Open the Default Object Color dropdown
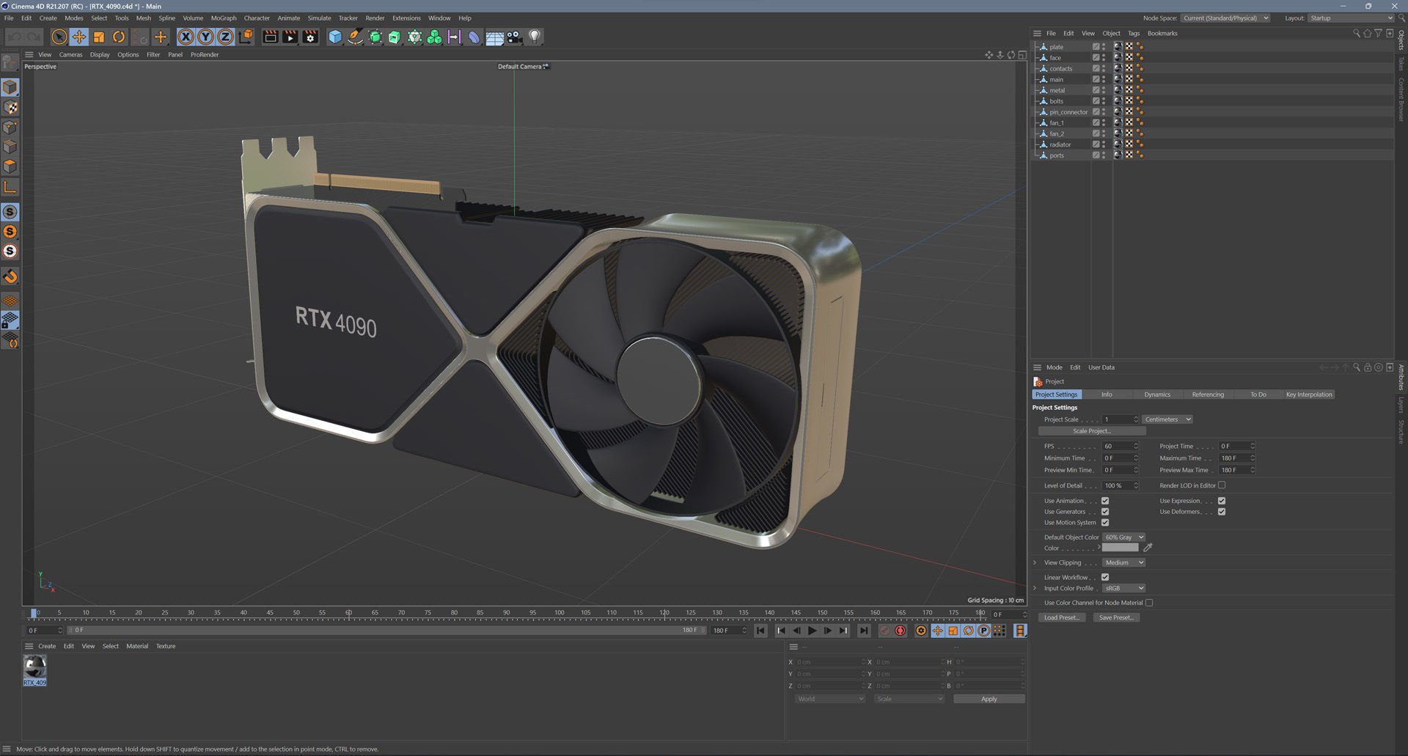Viewport: 1408px width, 756px height. click(1124, 537)
